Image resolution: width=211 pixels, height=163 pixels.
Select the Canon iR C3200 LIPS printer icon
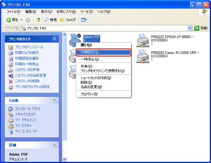[x=143, y=56]
